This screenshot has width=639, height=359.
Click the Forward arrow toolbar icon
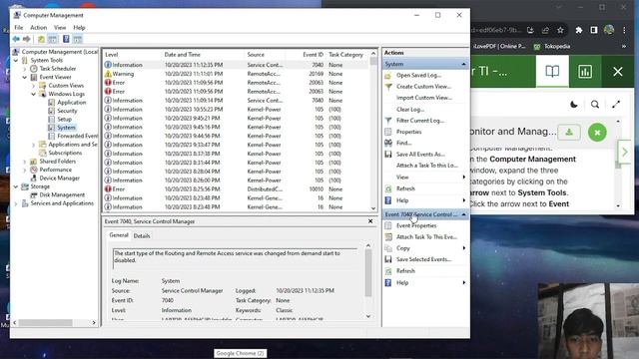click(27, 39)
